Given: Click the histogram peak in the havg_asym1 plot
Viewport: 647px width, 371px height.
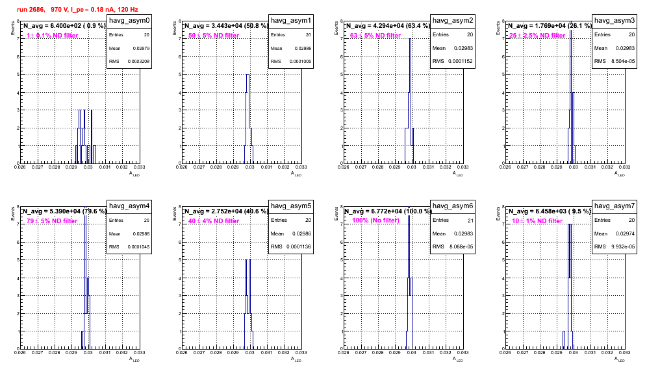Looking at the screenshot, I should (x=247, y=75).
